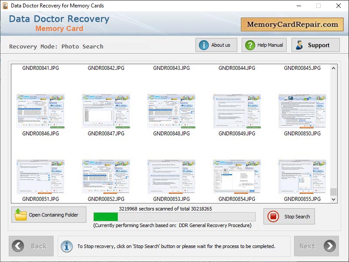Image resolution: width=349 pixels, height=262 pixels.
Task: Click the info icon in the bottom message bar
Action: point(66,246)
